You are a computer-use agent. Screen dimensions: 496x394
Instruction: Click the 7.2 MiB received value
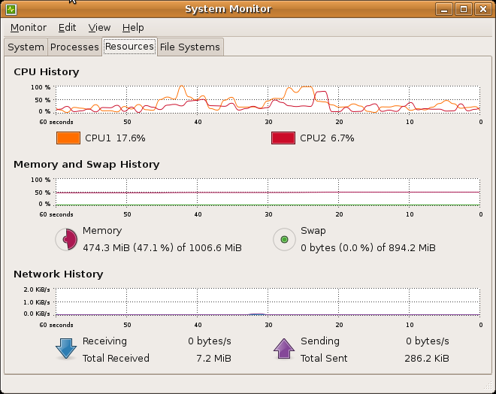pyautogui.click(x=214, y=358)
